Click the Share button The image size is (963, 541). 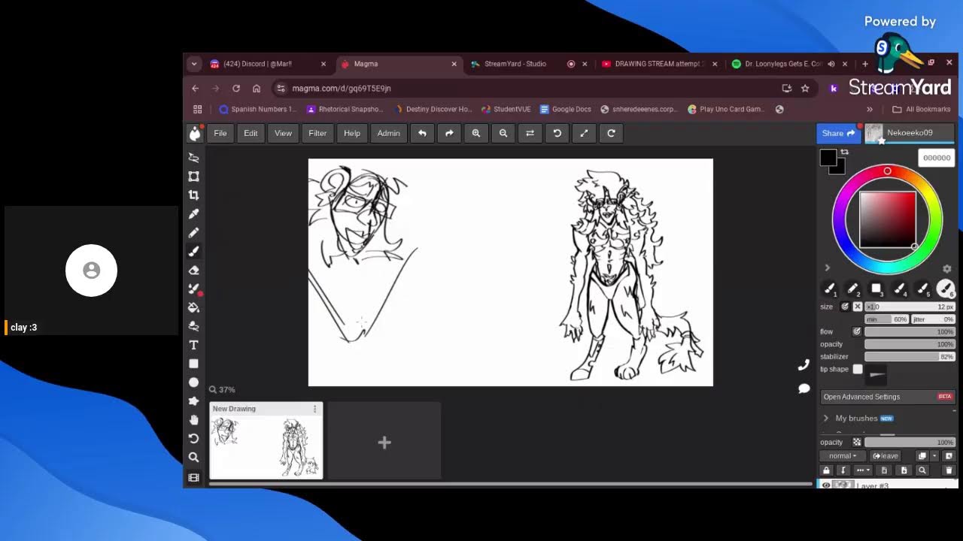click(x=838, y=133)
